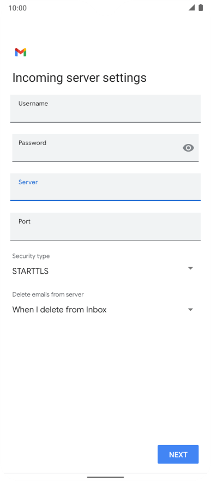This screenshot has height=481, width=211.
Task: Tap the Gmail logo icon
Action: [21, 52]
